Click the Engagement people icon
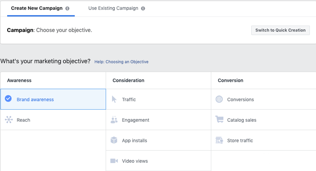 (114, 120)
